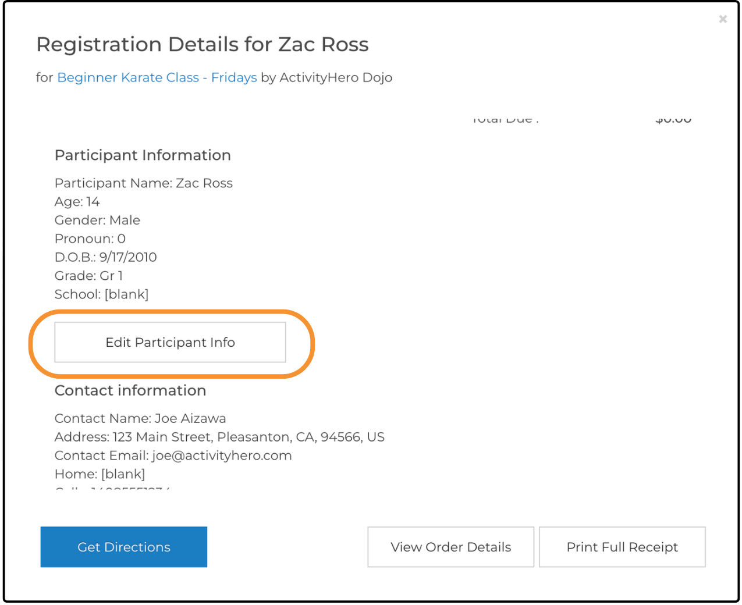This screenshot has height=605, width=742.
Task: Click Print Full Receipt
Action: click(x=622, y=547)
